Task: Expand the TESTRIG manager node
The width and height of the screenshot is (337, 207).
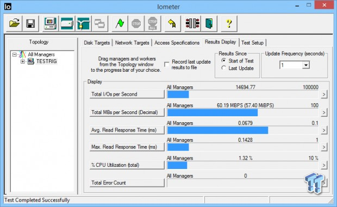Action: click(x=23, y=61)
